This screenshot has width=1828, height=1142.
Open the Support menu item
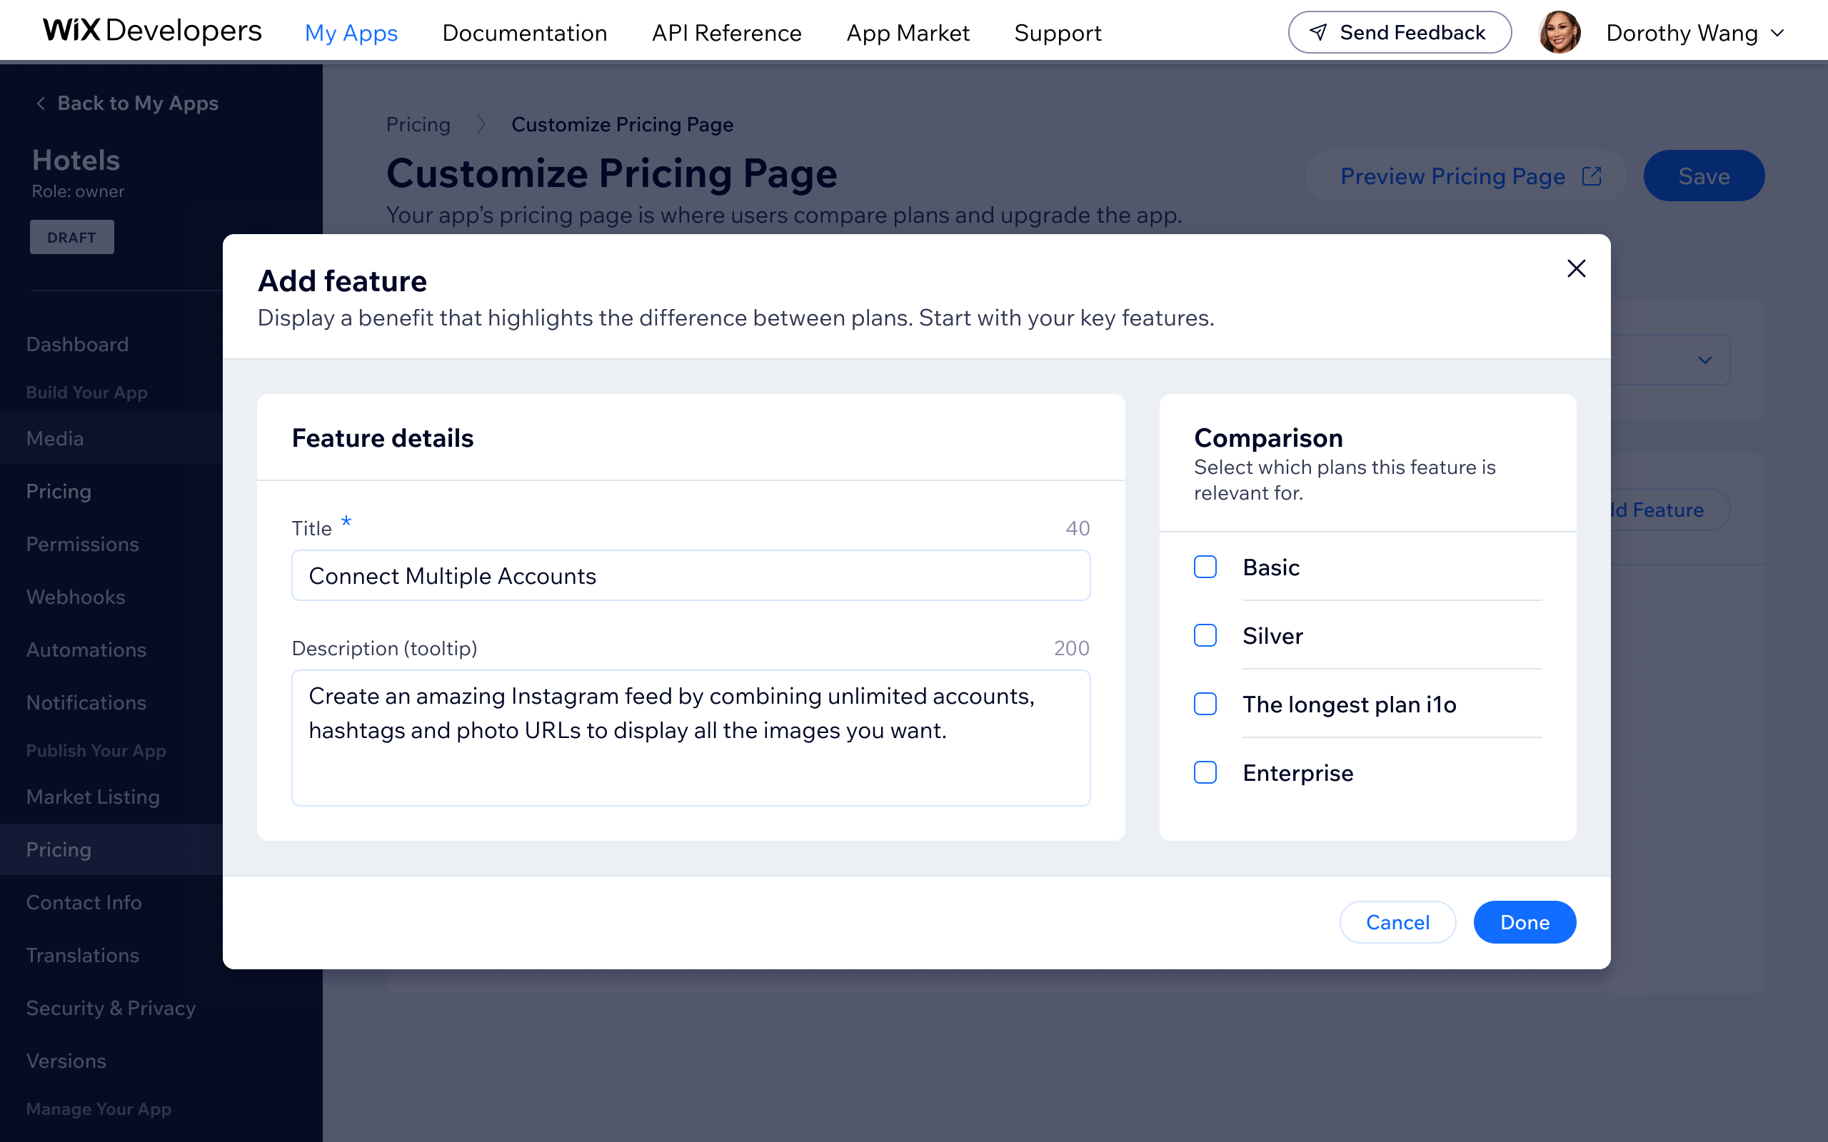pos(1058,33)
